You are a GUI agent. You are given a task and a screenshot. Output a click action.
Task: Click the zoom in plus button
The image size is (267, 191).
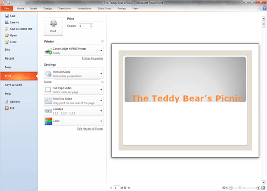pyautogui.click(x=258, y=188)
